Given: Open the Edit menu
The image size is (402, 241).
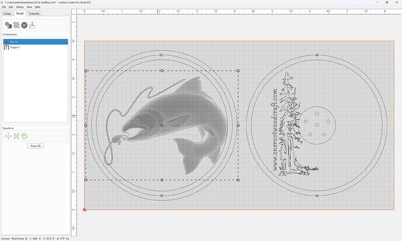Looking at the screenshot, I should point(10,7).
